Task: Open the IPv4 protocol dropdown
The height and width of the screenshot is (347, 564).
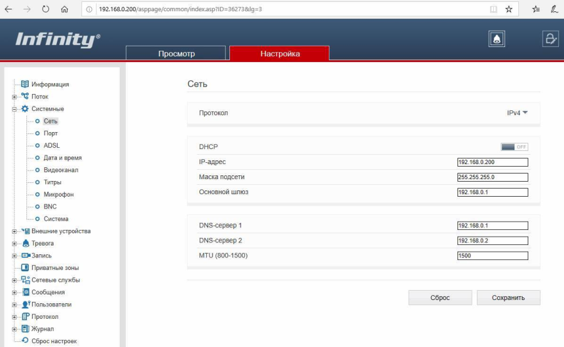Action: [517, 113]
